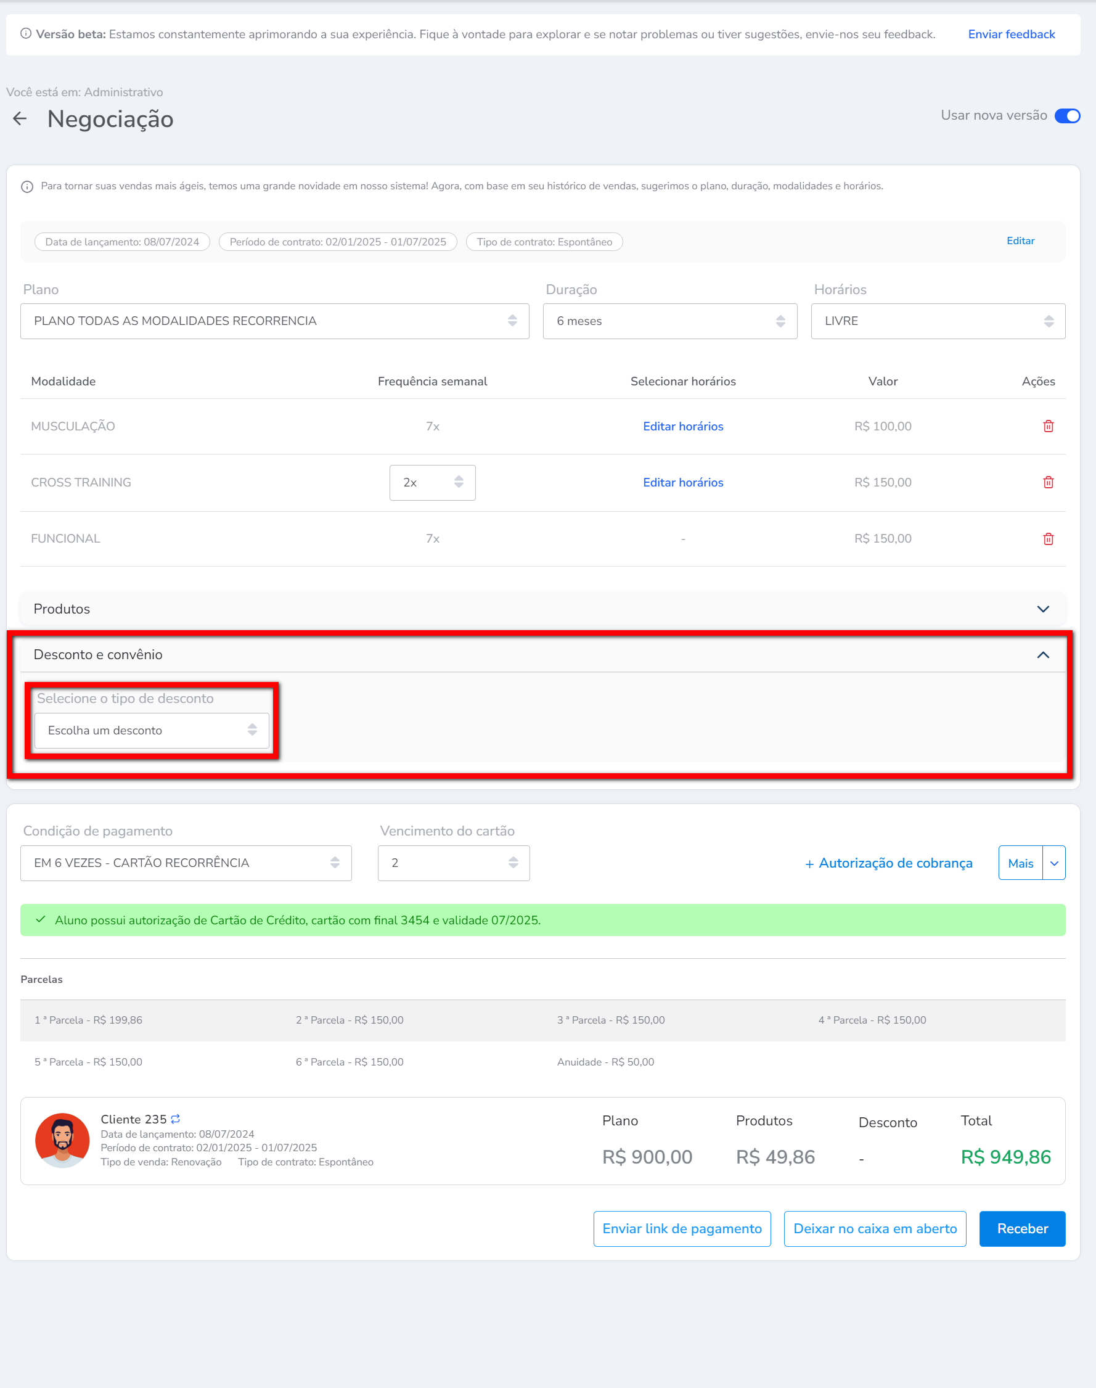Change CROSS TRAINING weekly frequency selector
Image resolution: width=1096 pixels, height=1388 pixels.
[x=432, y=483]
